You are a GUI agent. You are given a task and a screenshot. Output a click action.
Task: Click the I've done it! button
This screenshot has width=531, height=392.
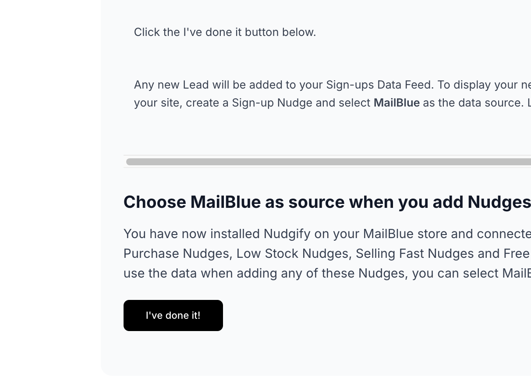click(x=173, y=315)
